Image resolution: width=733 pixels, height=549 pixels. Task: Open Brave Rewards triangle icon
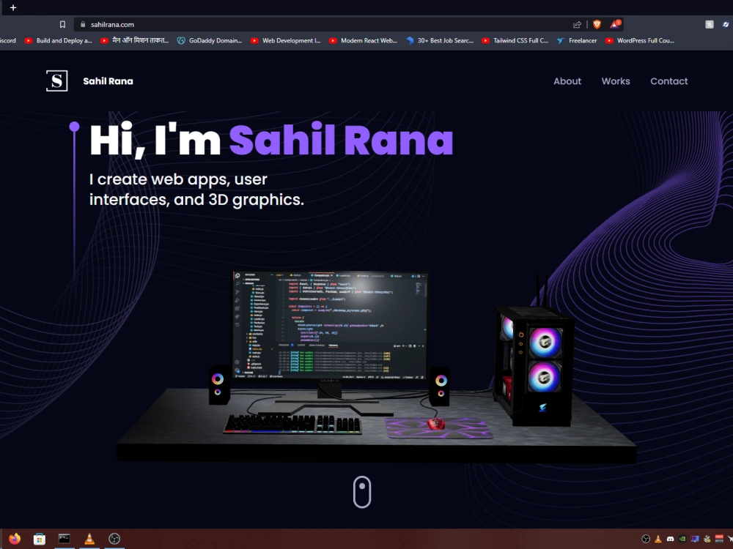point(615,24)
